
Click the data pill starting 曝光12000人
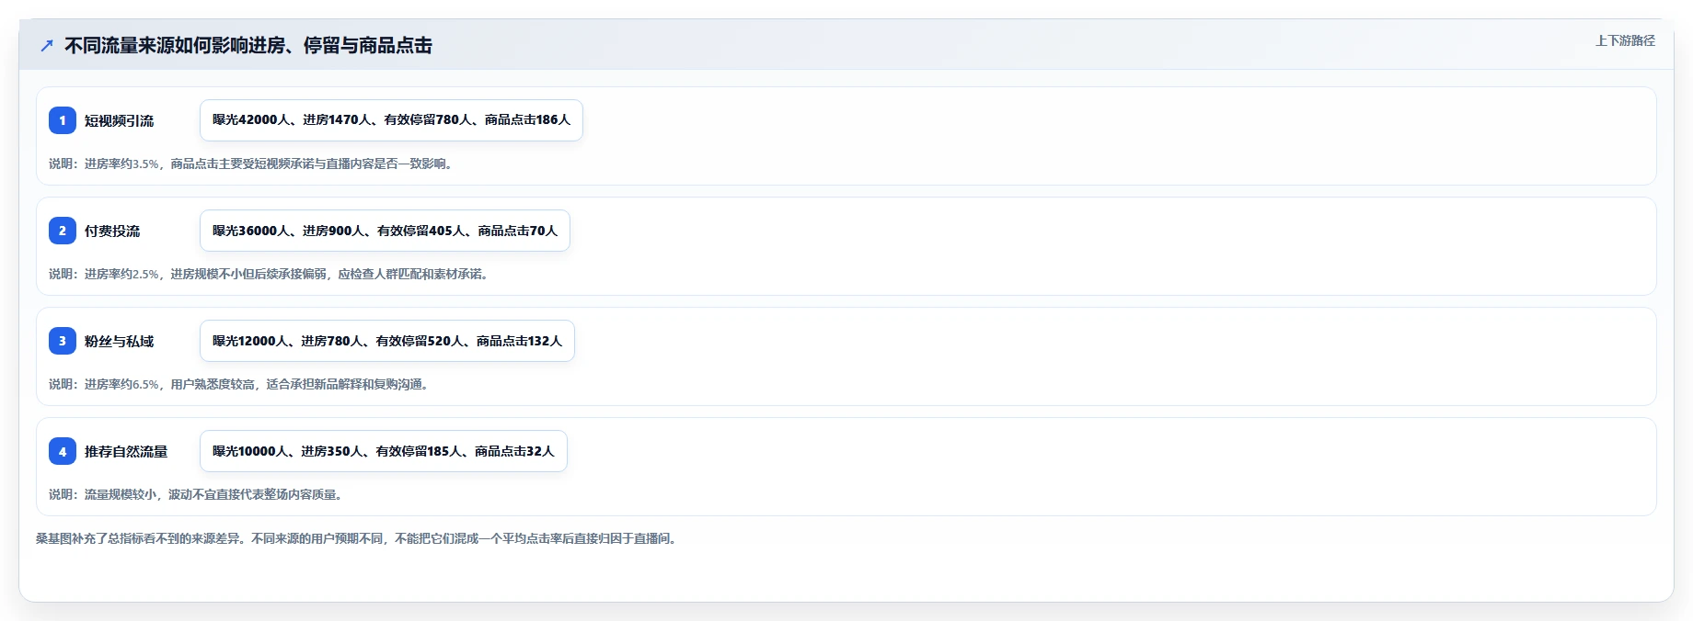(387, 341)
